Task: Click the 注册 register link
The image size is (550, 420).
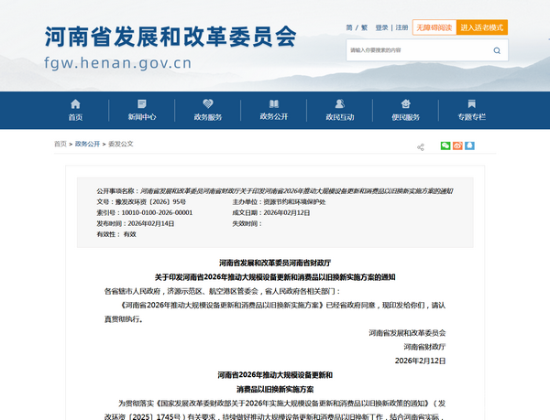Action: [x=401, y=28]
